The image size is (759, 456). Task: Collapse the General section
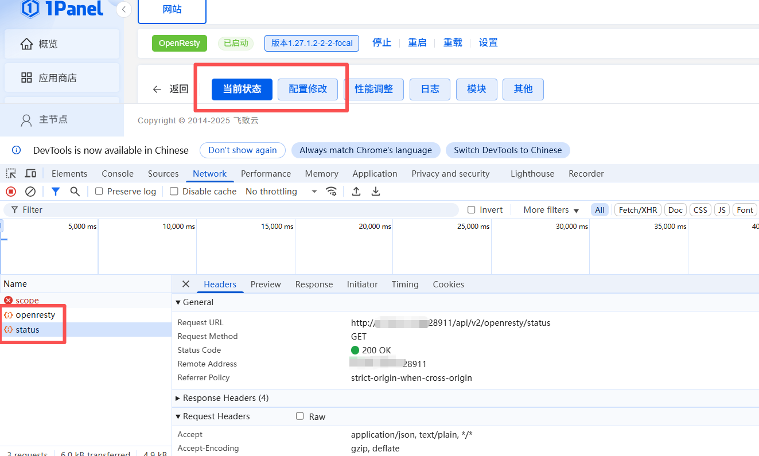click(194, 302)
